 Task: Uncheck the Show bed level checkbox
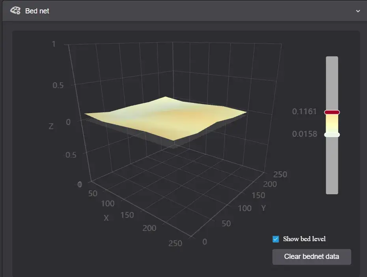pos(276,239)
